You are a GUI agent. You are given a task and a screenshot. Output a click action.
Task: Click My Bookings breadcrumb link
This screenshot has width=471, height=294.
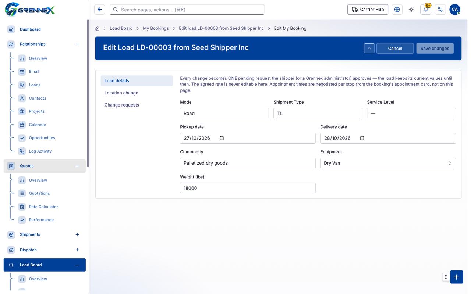(156, 28)
